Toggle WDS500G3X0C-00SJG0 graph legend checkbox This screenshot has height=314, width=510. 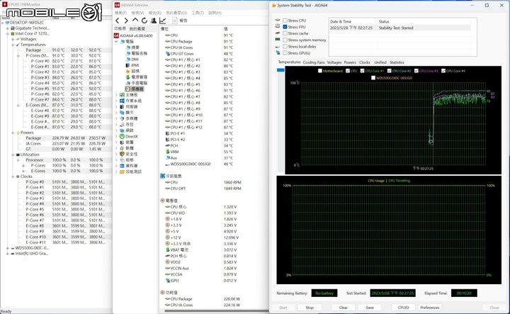tap(373, 78)
